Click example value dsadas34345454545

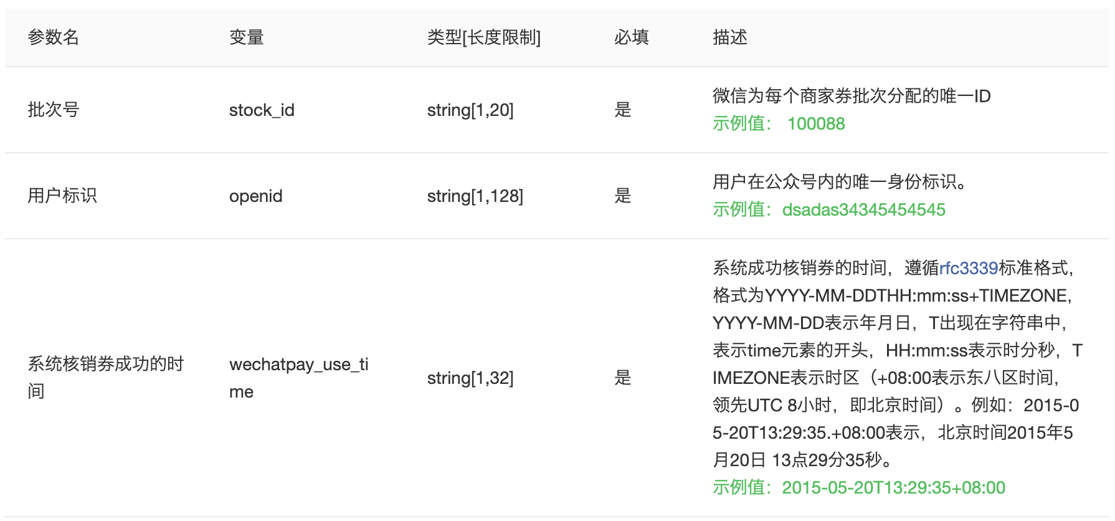[864, 209]
